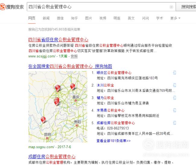Switch to the 知乎 tab
196x165 pixels.
[74, 18]
